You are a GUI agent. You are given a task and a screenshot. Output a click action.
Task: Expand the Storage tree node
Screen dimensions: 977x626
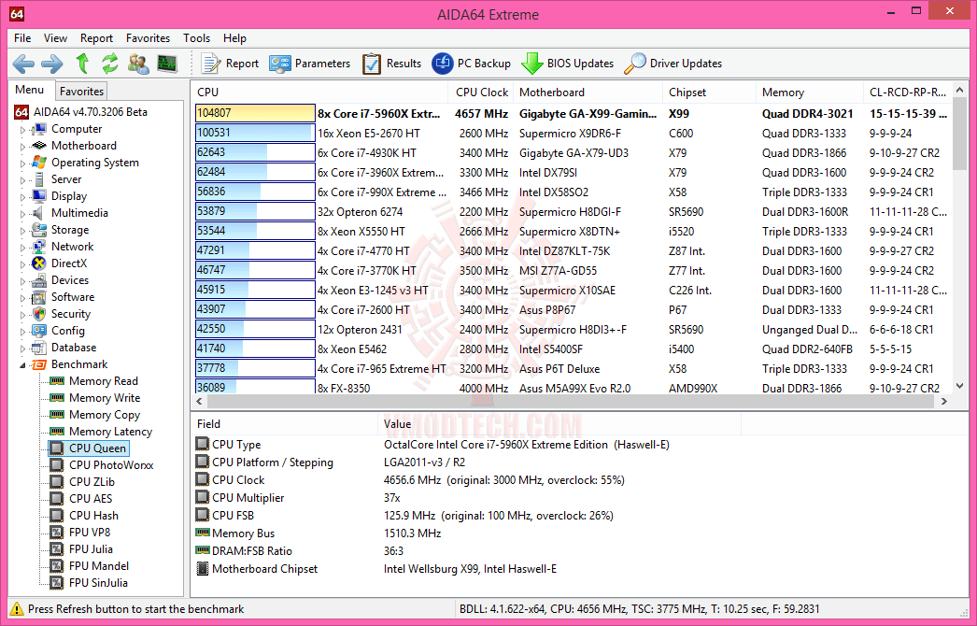tap(23, 231)
